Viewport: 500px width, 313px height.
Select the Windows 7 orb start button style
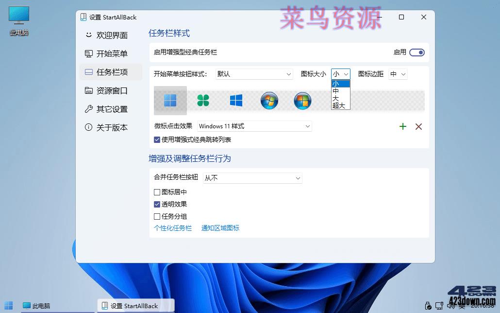tap(269, 101)
